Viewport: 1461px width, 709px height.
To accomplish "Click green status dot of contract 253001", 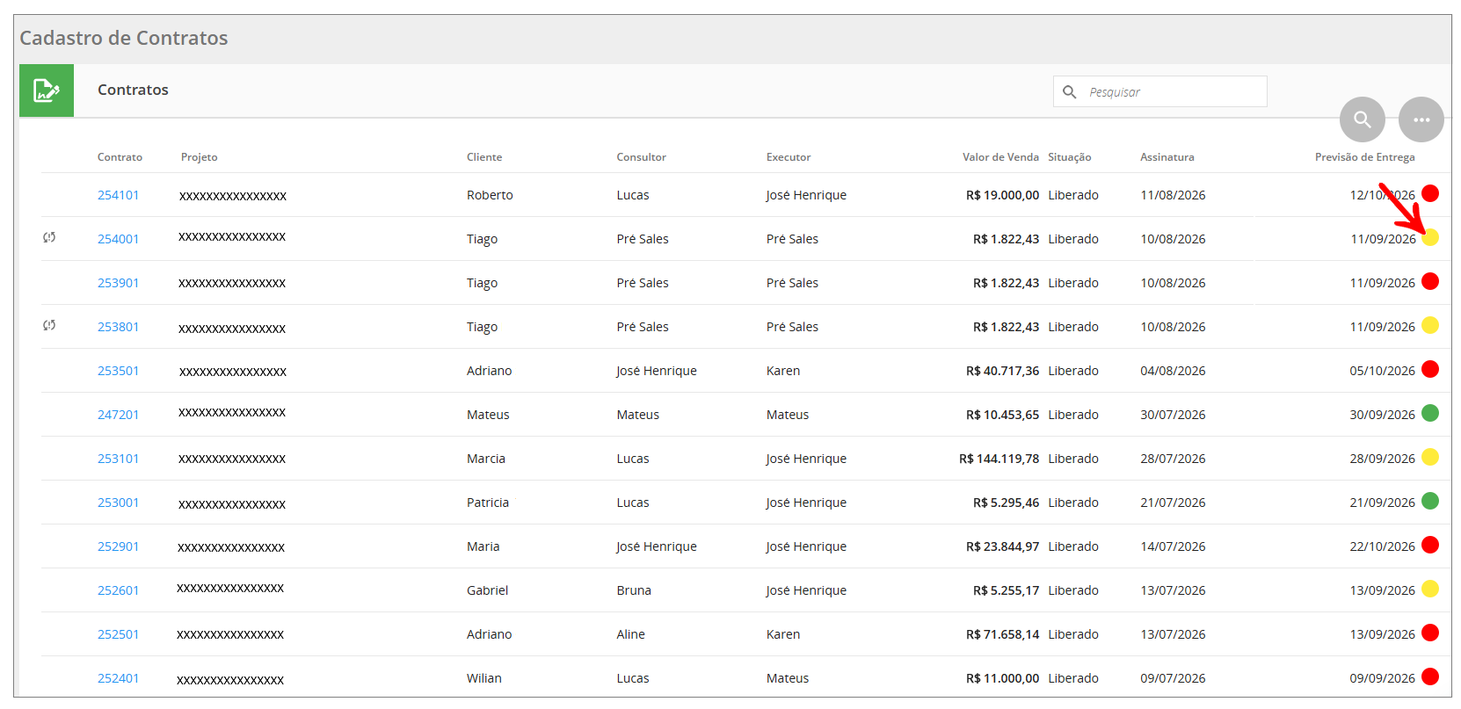I will coord(1430,501).
